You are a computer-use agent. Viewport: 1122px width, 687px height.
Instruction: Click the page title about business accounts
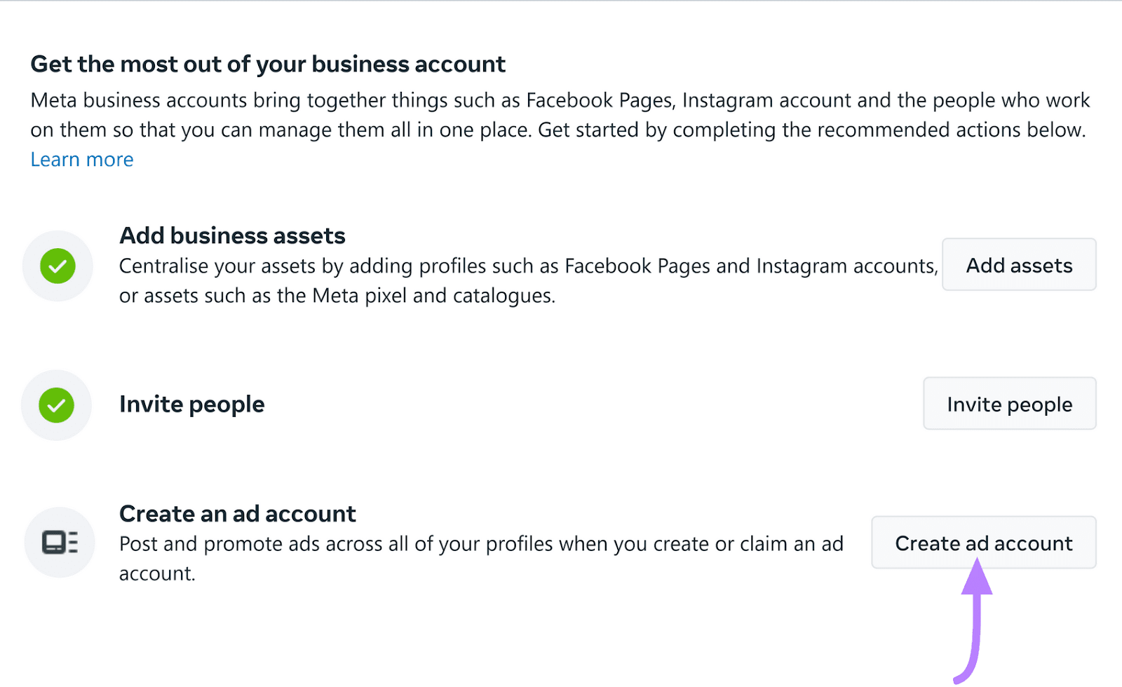[267, 64]
